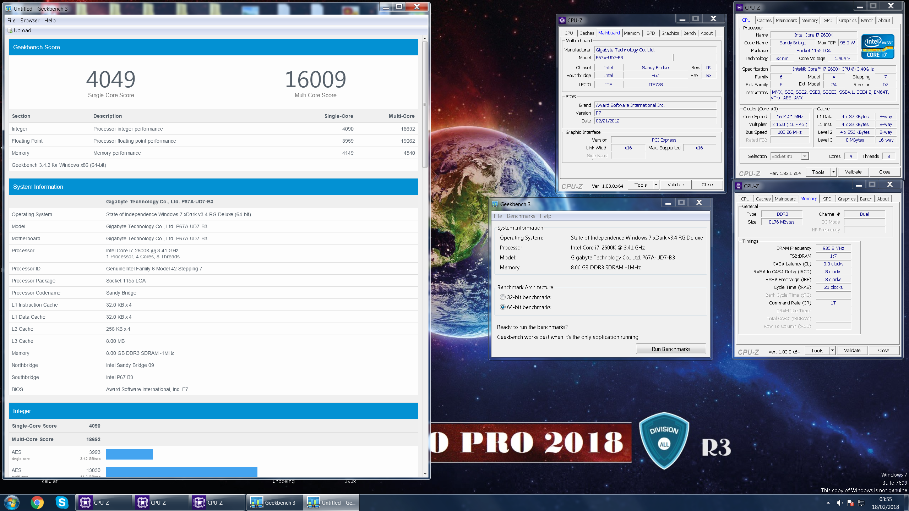Viewport: 909px width, 511px height.
Task: Click the Geekbench results window title icon
Action: click(9, 9)
